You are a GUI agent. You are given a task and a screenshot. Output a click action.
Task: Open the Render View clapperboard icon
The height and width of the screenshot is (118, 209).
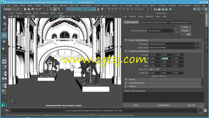pos(155,9)
